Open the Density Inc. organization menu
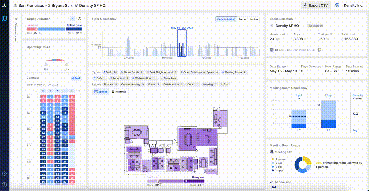This screenshot has height=191, width=369. 354,5
